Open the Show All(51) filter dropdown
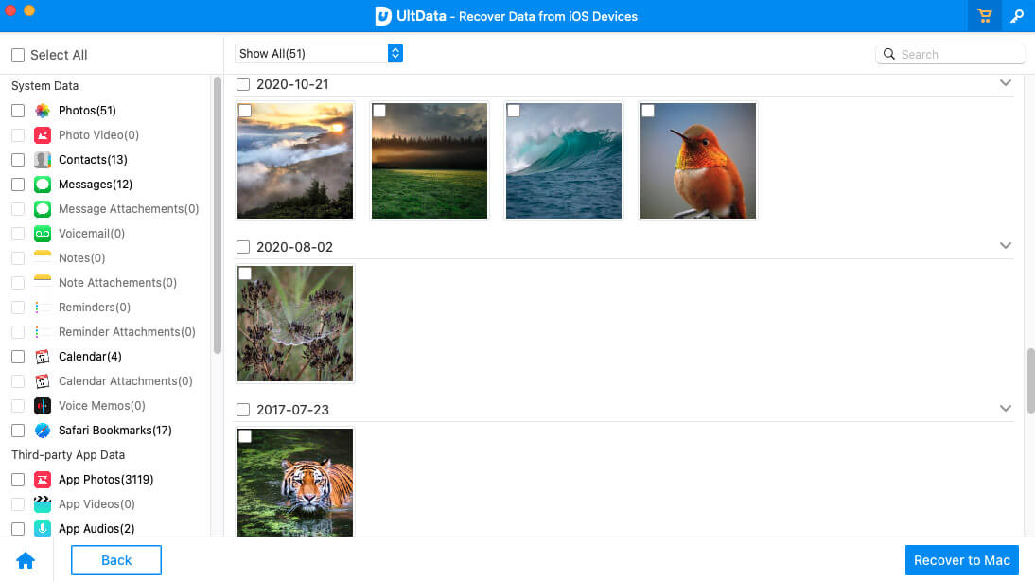The image size is (1035, 581). pyautogui.click(x=319, y=54)
